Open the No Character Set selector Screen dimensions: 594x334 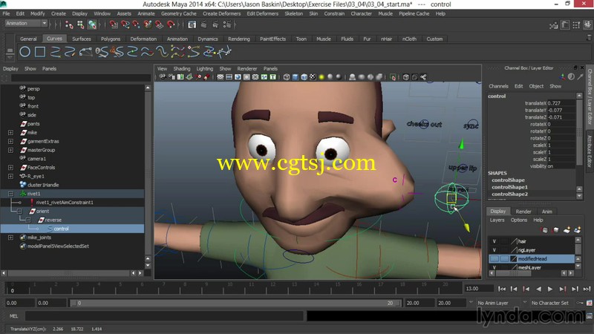click(550, 303)
